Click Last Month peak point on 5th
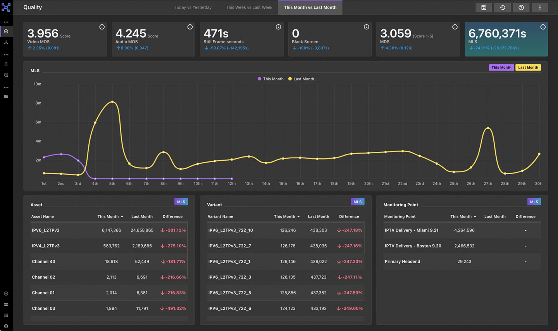This screenshot has width=558, height=331. pyautogui.click(x=112, y=102)
